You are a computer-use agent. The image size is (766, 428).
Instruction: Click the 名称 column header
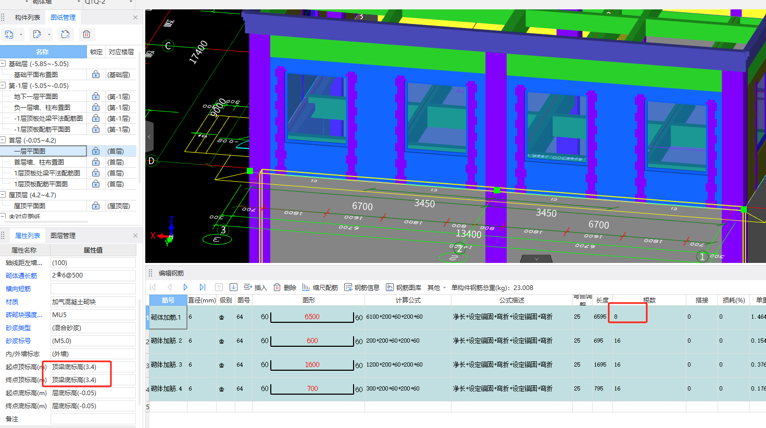pyautogui.click(x=43, y=52)
